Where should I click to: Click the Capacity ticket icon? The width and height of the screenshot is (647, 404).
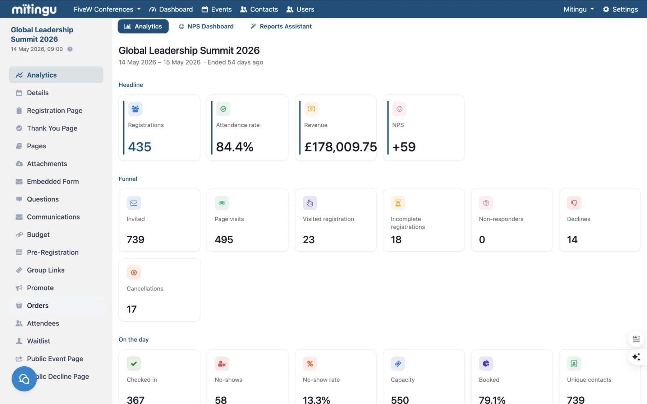(398, 364)
